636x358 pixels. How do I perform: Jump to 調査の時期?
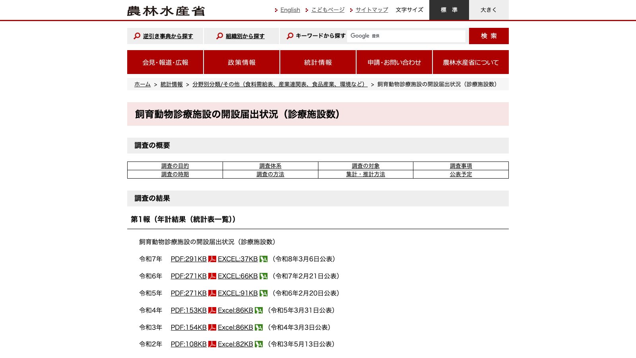click(175, 174)
